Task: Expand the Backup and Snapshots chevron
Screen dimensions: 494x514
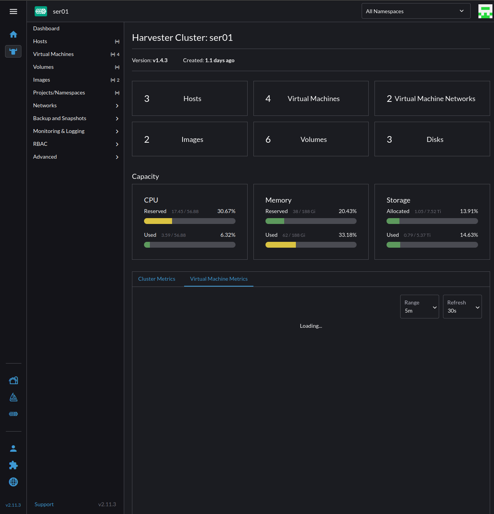Action: (x=117, y=119)
